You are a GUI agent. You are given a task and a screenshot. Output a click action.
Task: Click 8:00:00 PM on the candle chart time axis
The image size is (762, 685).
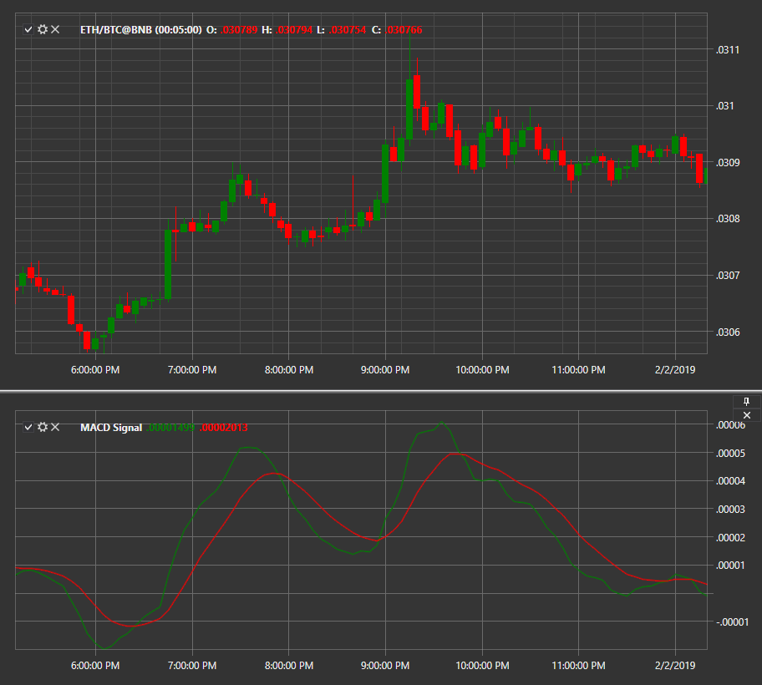[288, 370]
